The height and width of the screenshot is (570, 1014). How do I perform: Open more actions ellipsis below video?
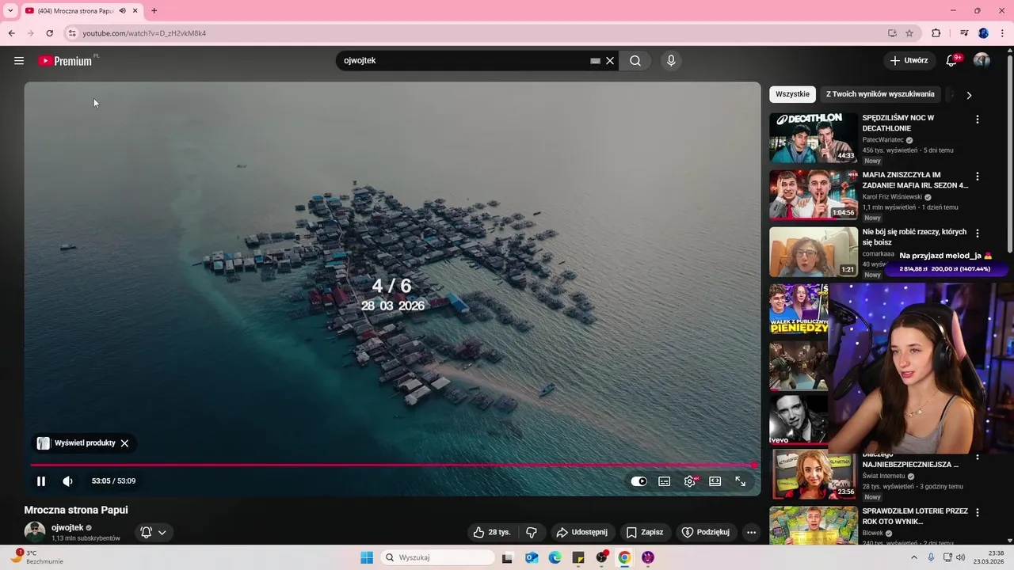point(751,532)
